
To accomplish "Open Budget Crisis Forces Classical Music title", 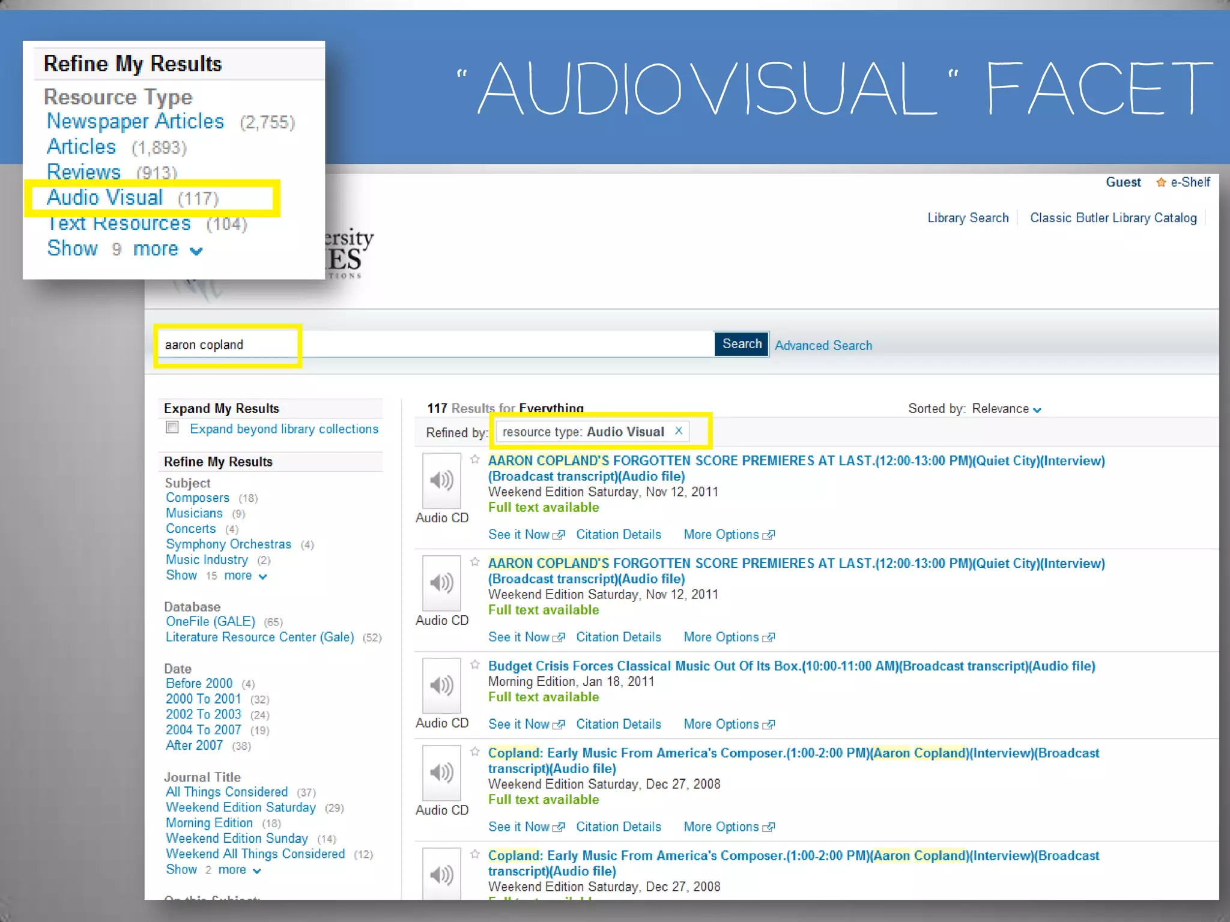I will 792,666.
